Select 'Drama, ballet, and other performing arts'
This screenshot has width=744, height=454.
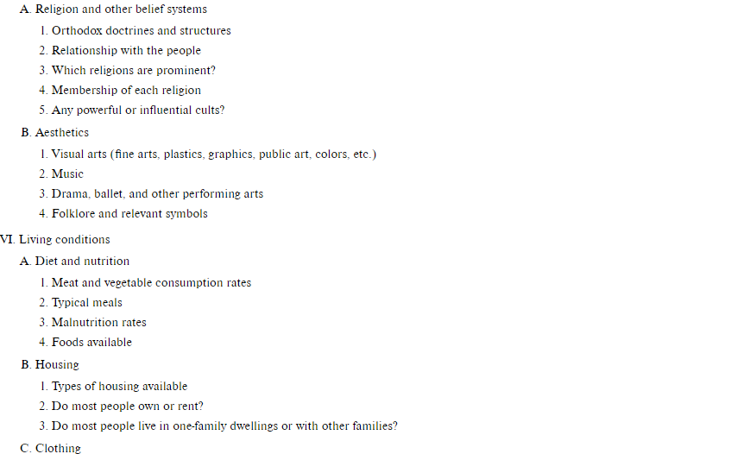tap(157, 194)
